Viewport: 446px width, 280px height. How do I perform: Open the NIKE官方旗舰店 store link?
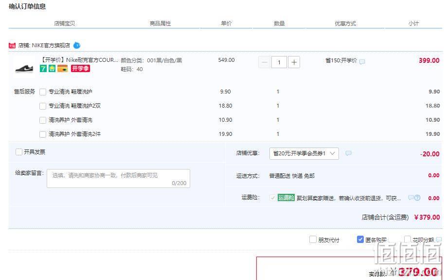coord(51,45)
